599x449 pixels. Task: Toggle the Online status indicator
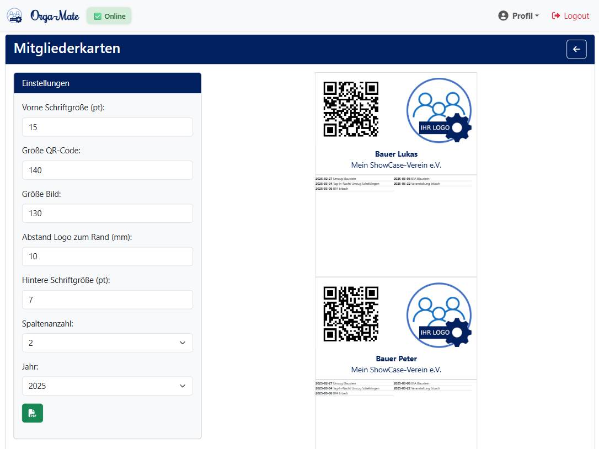[109, 16]
